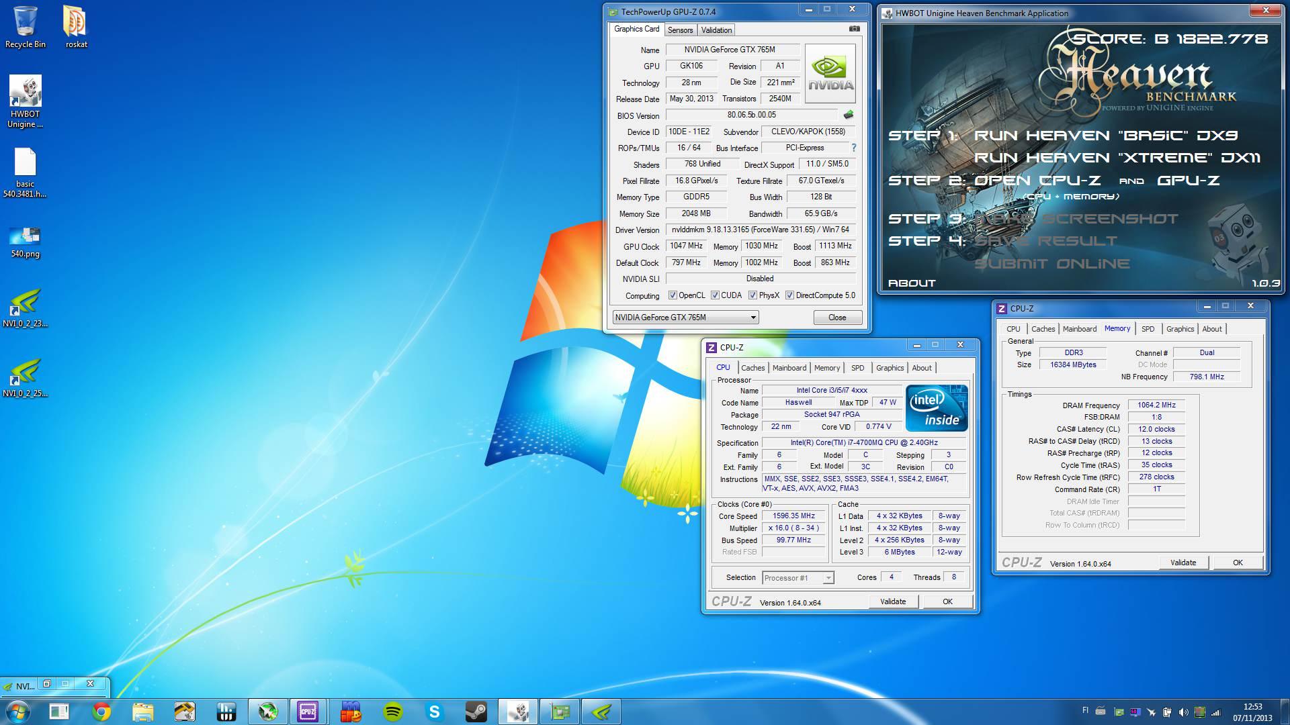Open the SPD tab in front CPU-Z window
This screenshot has height=725, width=1290.
pos(857,368)
